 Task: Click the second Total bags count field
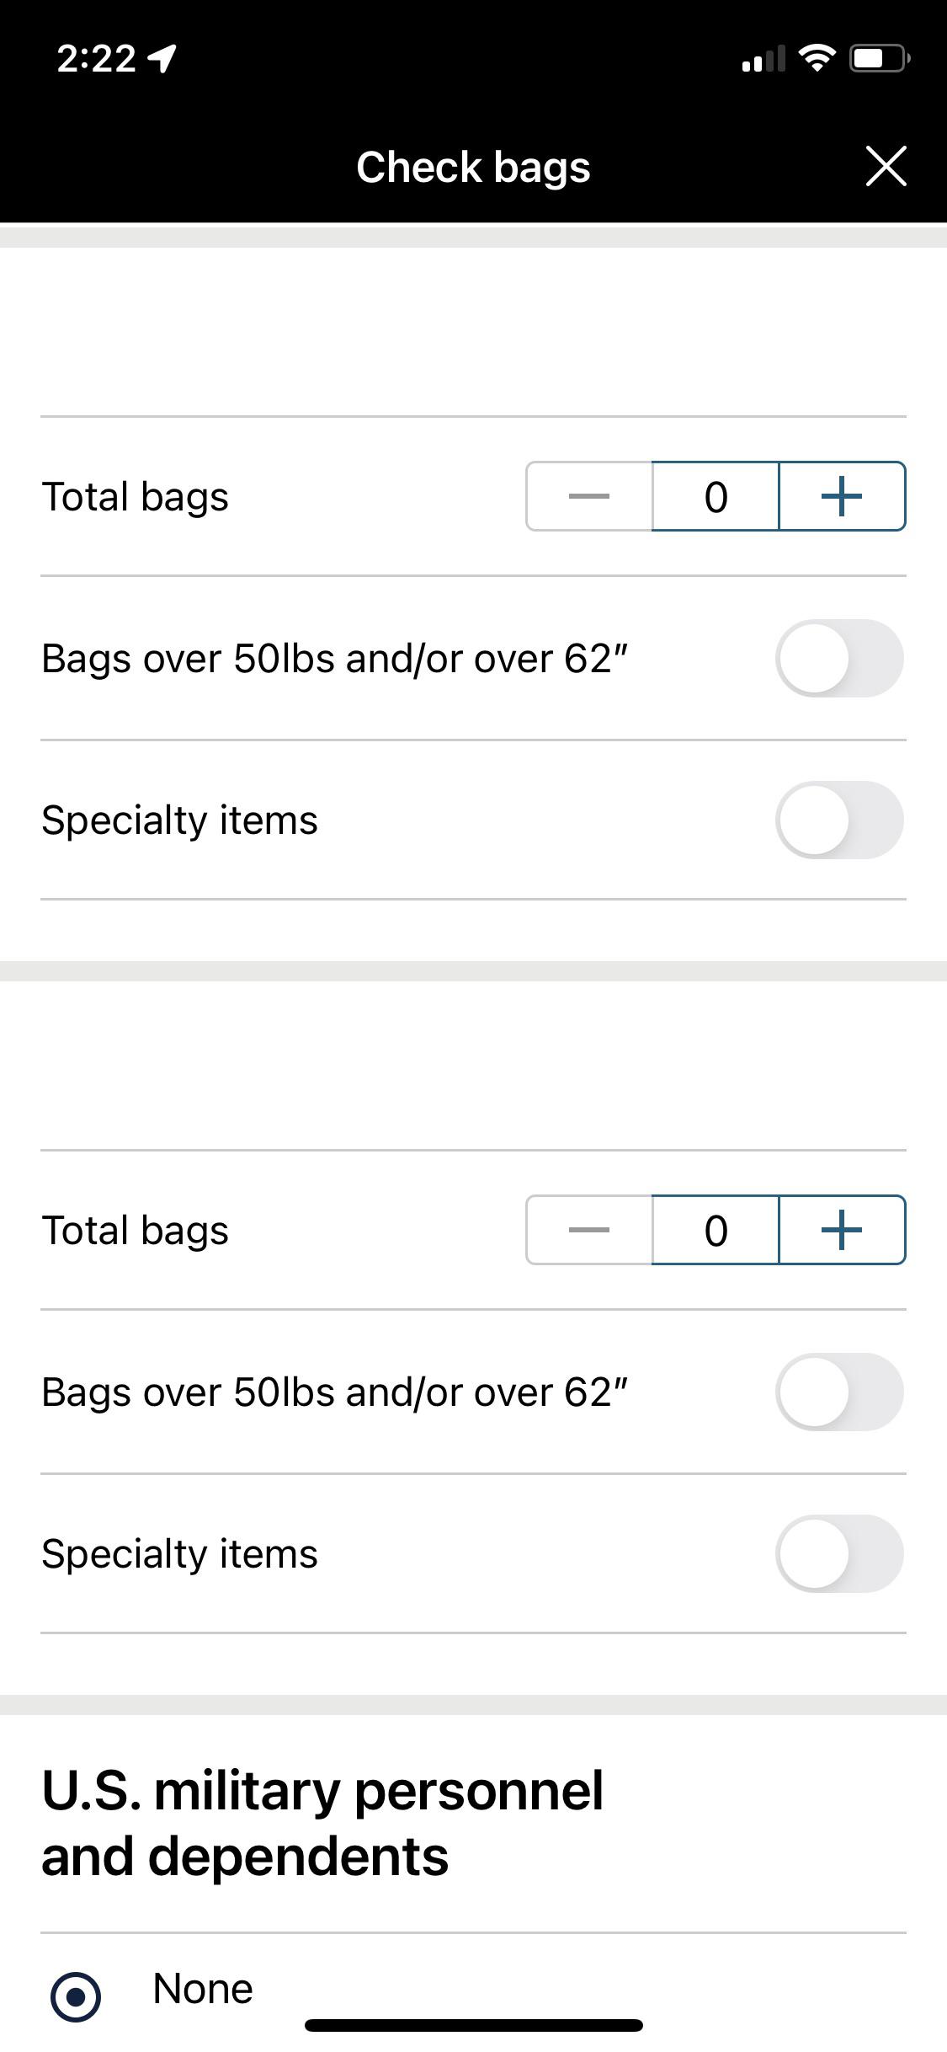[715, 1230]
